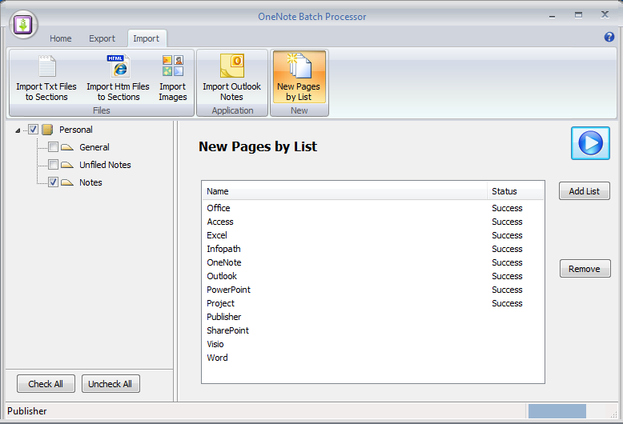Click the Status column header

pos(516,191)
